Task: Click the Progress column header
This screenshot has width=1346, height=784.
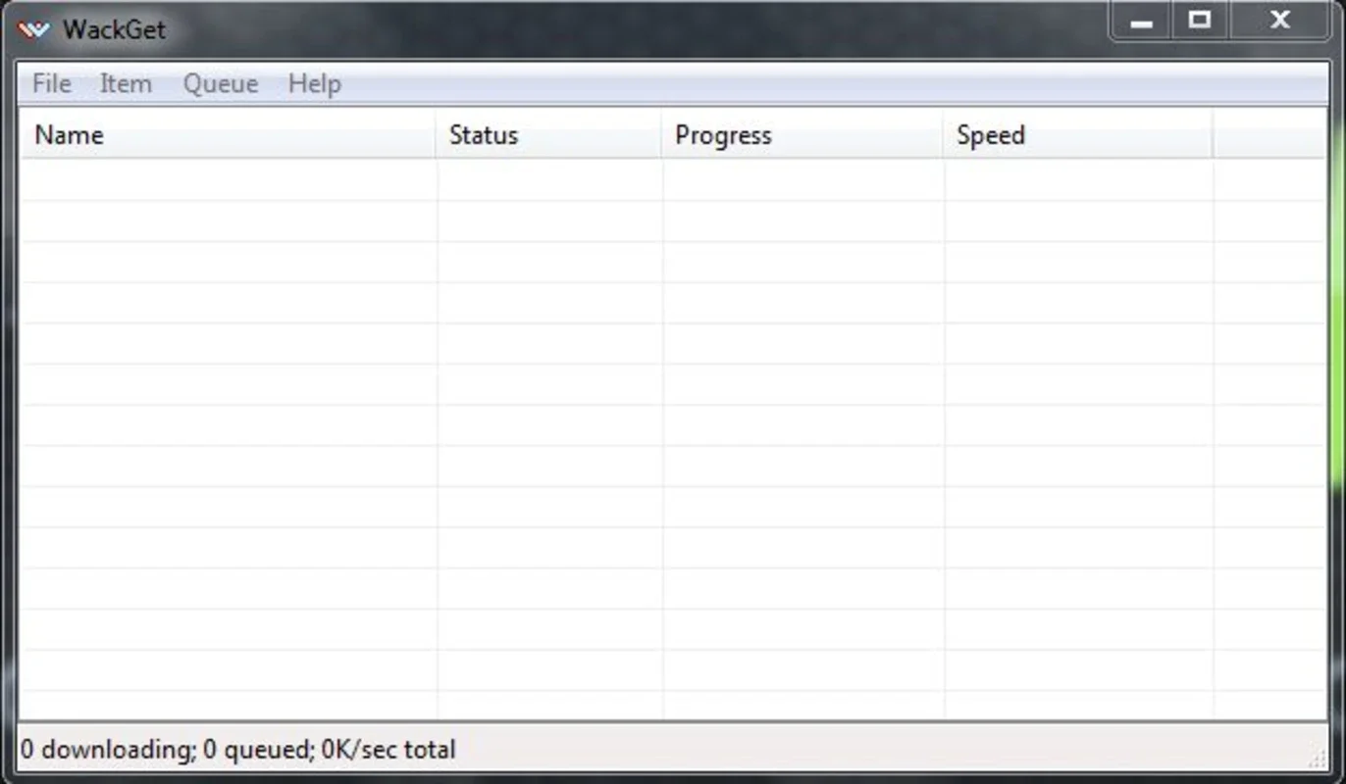Action: pyautogui.click(x=802, y=134)
